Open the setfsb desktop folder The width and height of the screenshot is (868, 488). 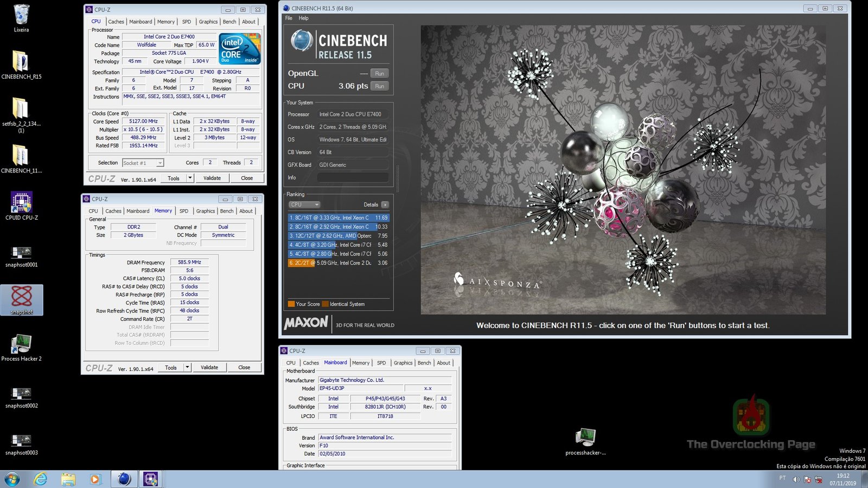pos(21,110)
